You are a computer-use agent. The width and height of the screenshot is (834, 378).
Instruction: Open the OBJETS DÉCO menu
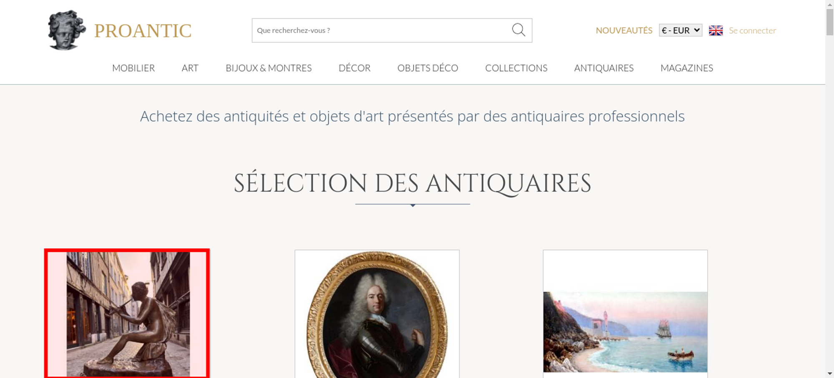pyautogui.click(x=428, y=68)
